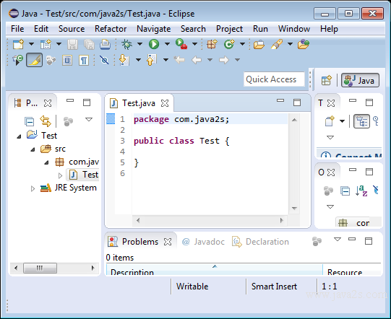Expand the Test.java file node
This screenshot has width=391, height=319.
60,175
